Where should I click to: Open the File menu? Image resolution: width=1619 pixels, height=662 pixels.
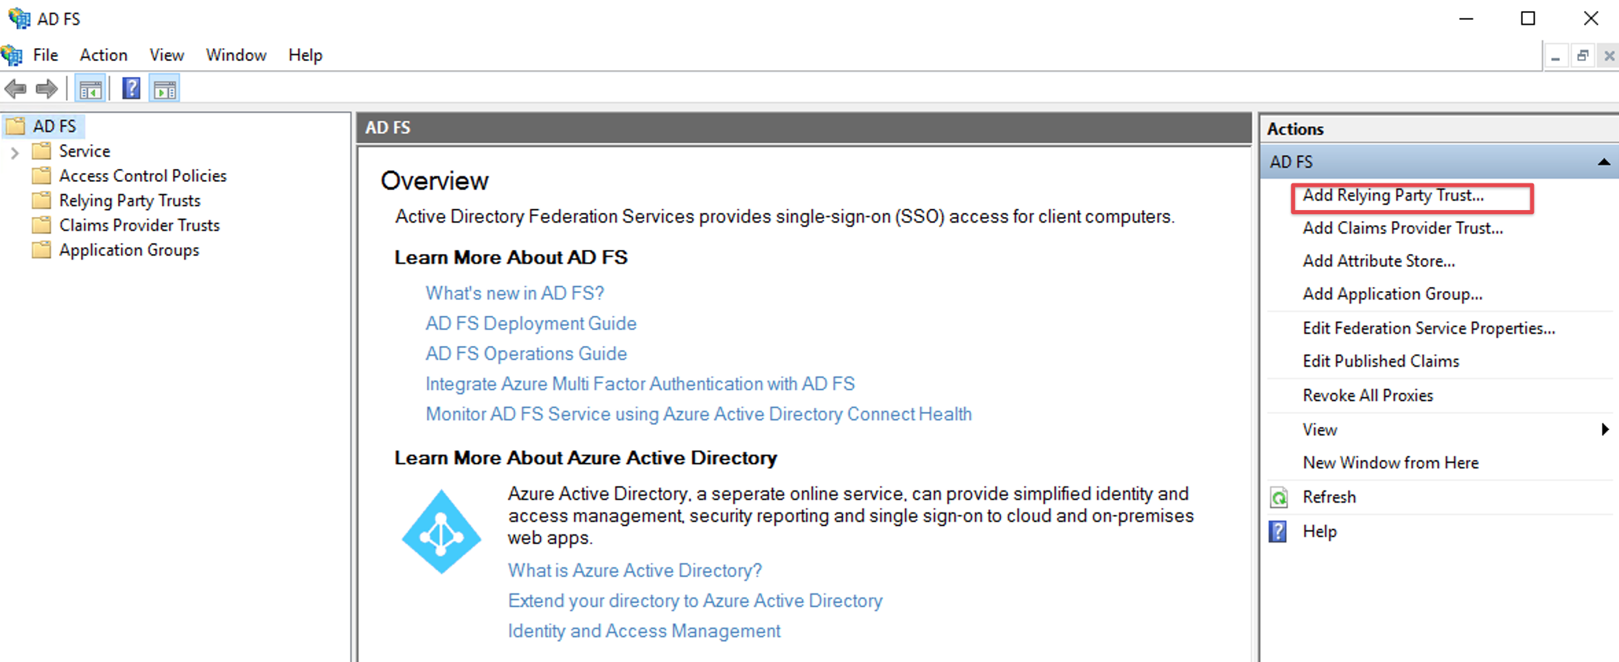[45, 55]
